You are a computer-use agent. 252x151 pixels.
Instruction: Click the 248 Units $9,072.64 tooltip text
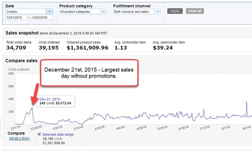click(x=55, y=103)
